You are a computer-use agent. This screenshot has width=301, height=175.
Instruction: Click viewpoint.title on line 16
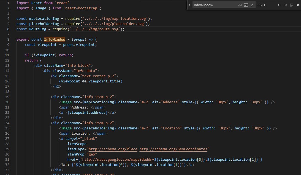tap(104, 81)
